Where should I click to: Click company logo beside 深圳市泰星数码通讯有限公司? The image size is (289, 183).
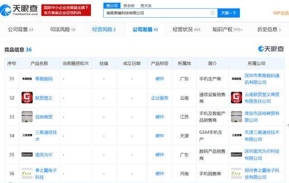coord(237,79)
